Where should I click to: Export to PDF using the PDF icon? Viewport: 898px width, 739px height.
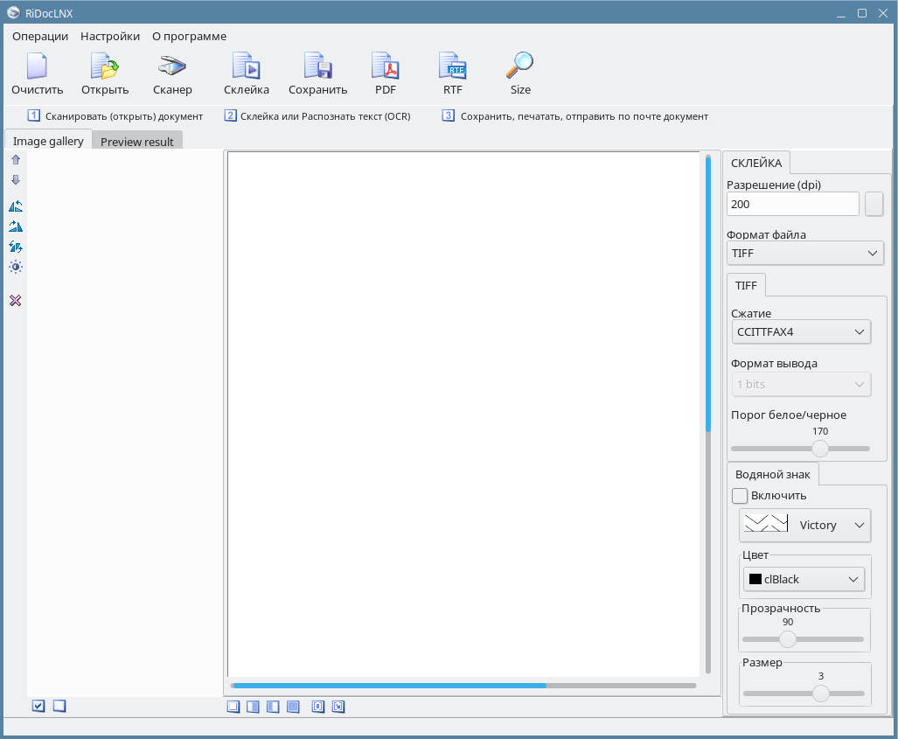pyautogui.click(x=386, y=73)
